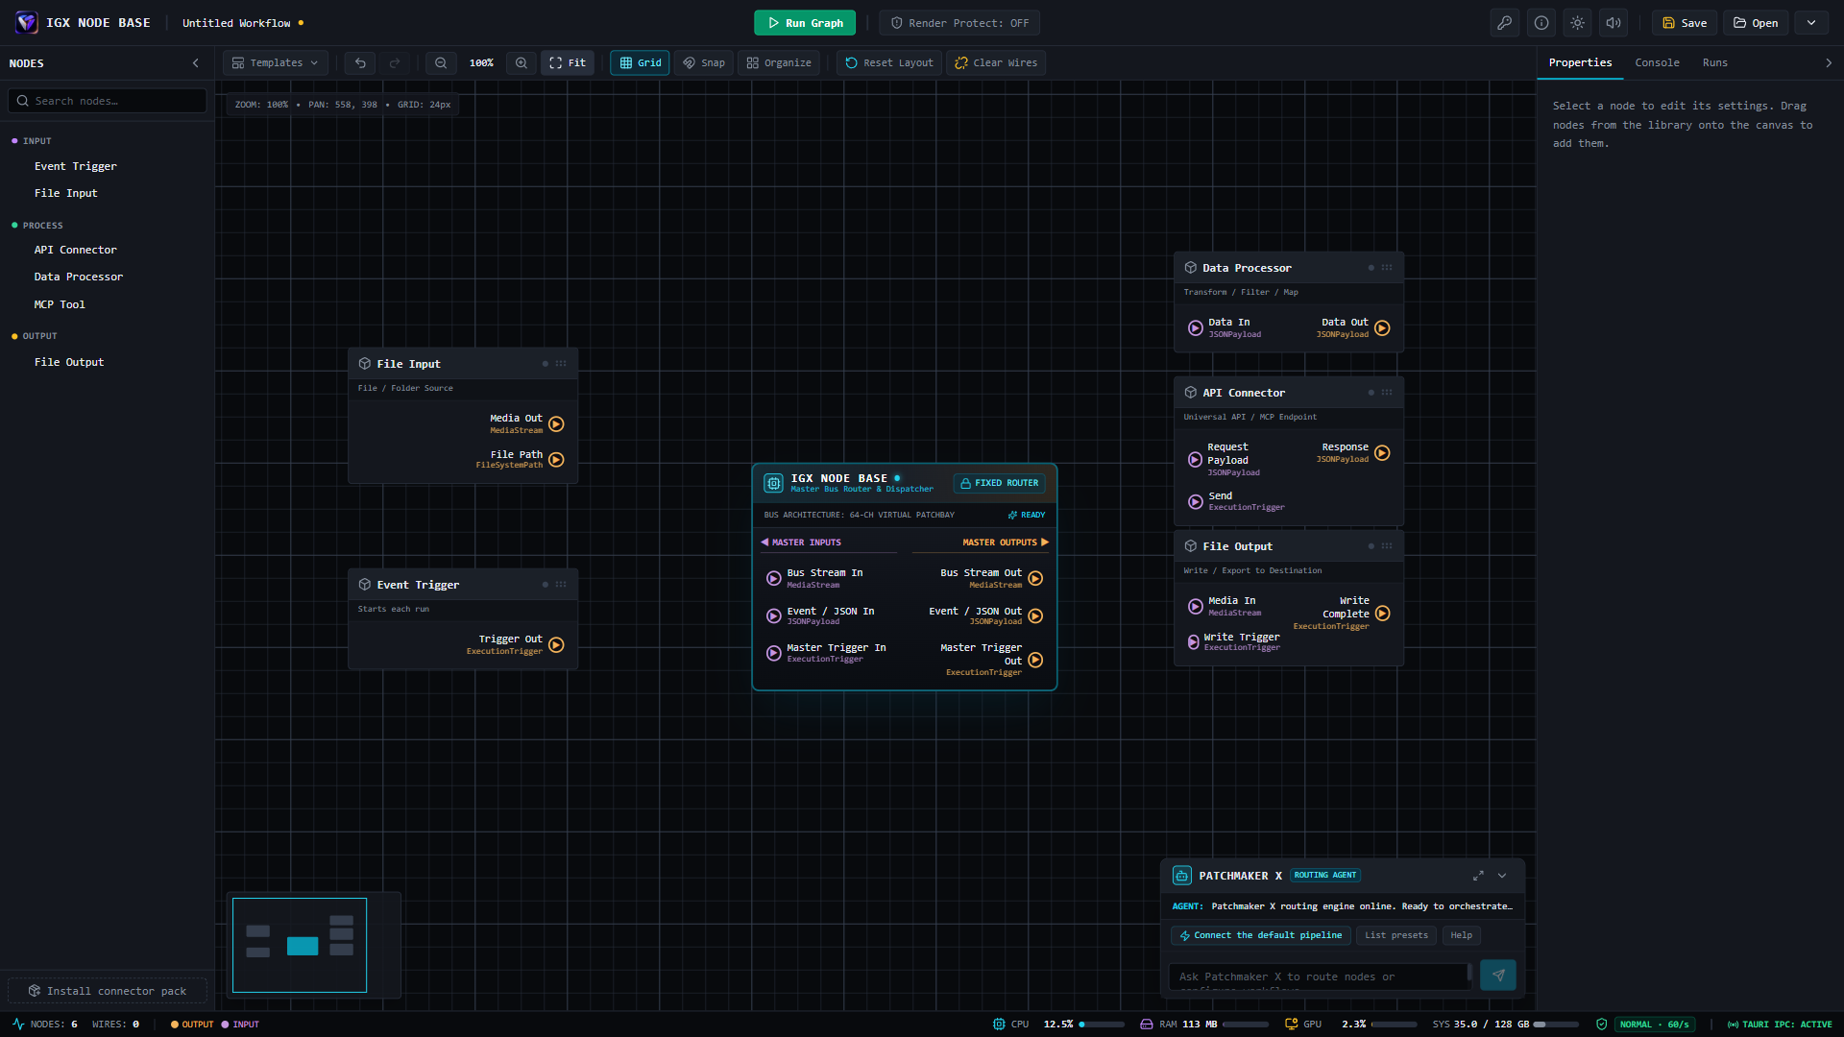
Task: Open the Templates dropdown
Action: point(276,63)
